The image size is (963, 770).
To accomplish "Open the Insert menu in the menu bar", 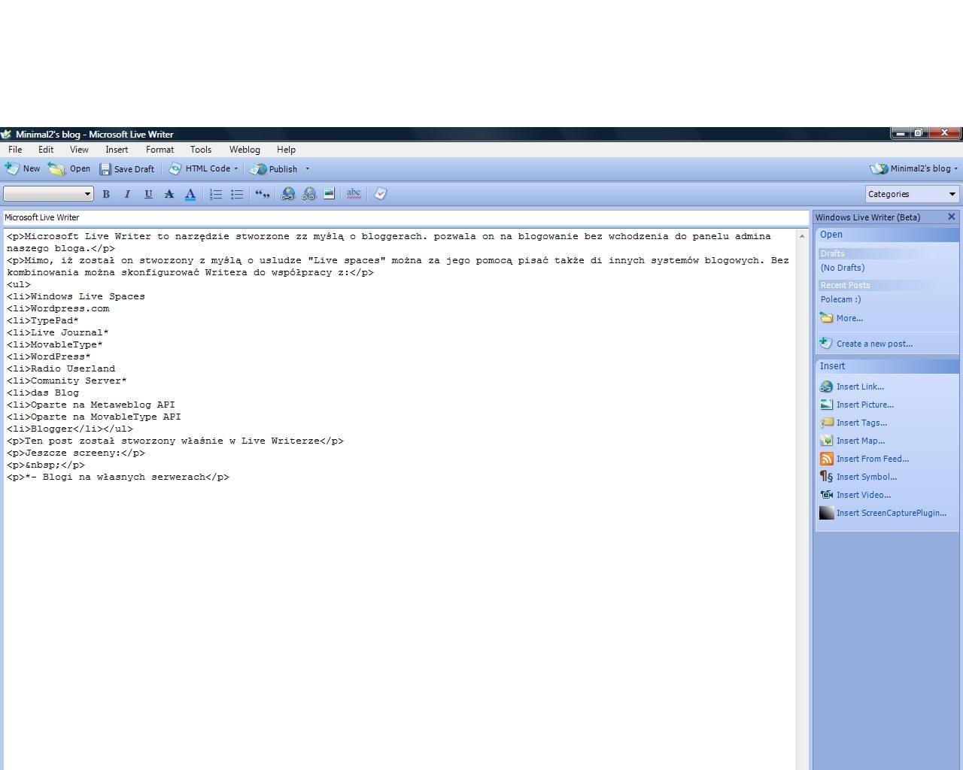I will [117, 150].
